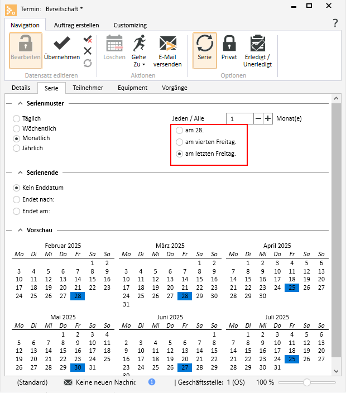
Task: Select the Jährlich radio button
Action: coord(17,148)
